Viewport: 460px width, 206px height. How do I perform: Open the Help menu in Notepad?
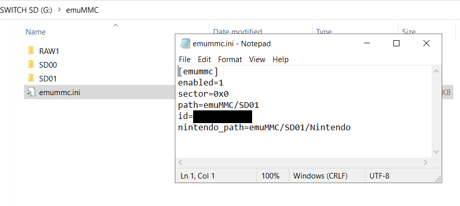point(281,60)
